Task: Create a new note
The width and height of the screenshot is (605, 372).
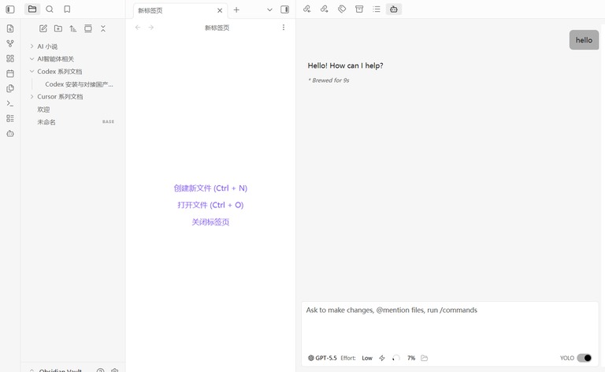Action: coord(43,28)
